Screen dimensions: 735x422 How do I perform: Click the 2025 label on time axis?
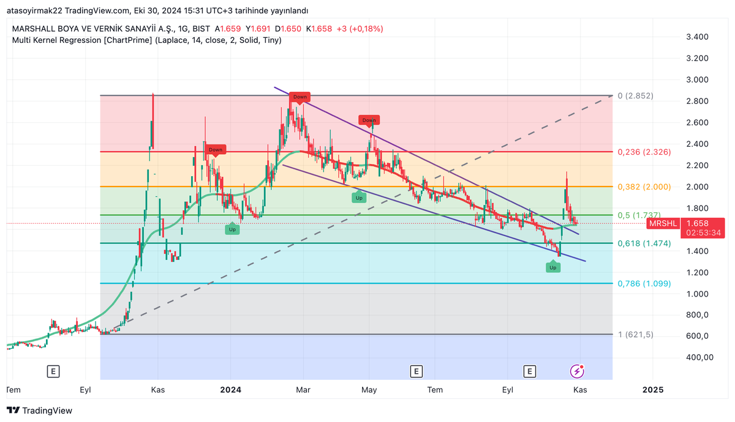pyautogui.click(x=653, y=390)
